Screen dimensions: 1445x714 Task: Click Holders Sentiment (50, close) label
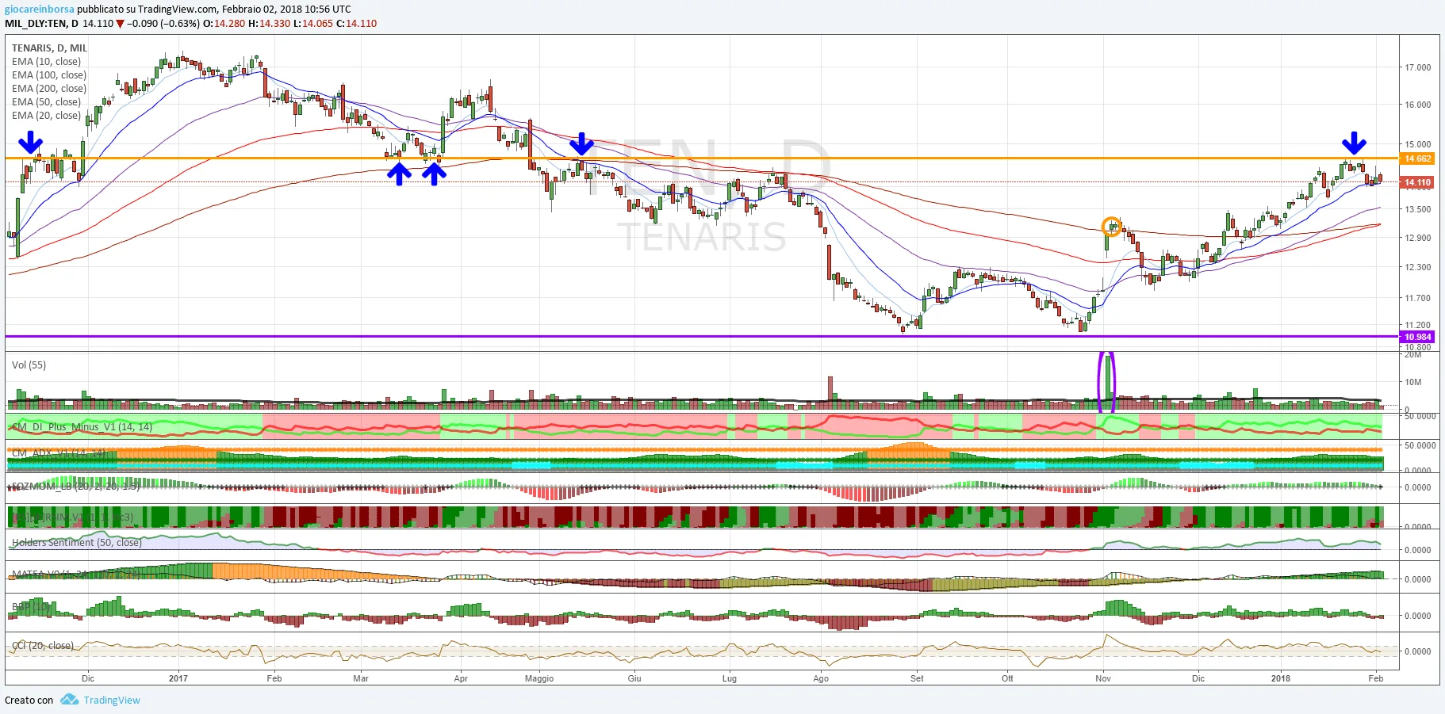click(77, 542)
